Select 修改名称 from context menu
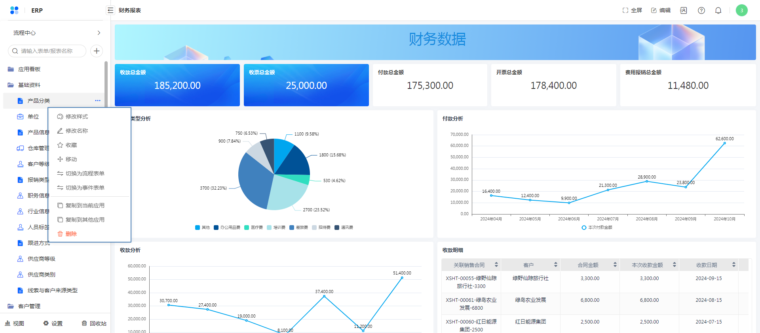 pos(77,131)
